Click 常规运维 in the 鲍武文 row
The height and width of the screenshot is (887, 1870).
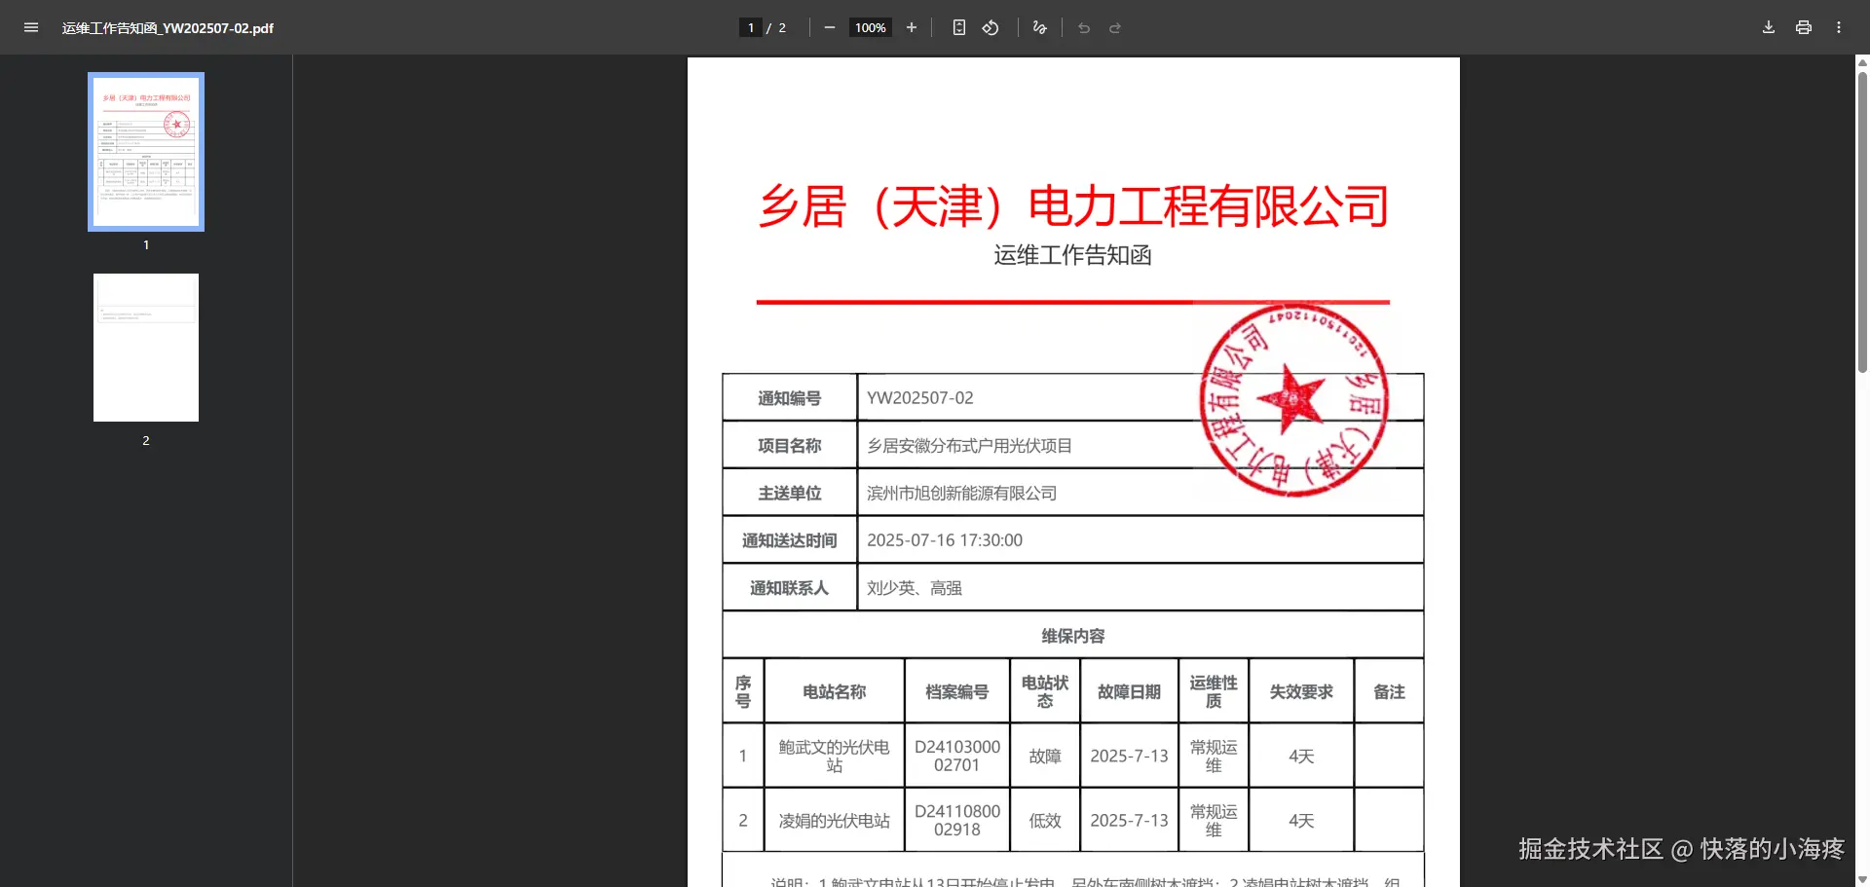click(1214, 756)
